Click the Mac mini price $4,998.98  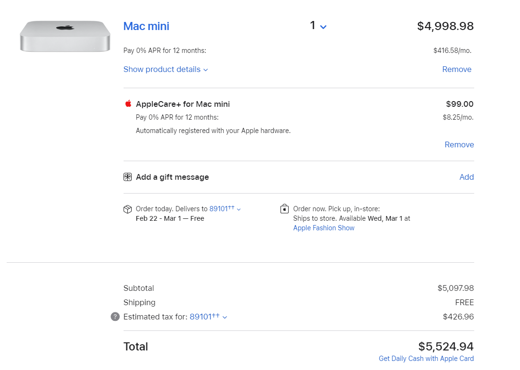[445, 26]
